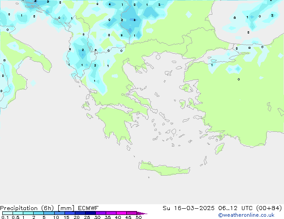
Task: Click the island of Crete on the map
Action: point(164,168)
